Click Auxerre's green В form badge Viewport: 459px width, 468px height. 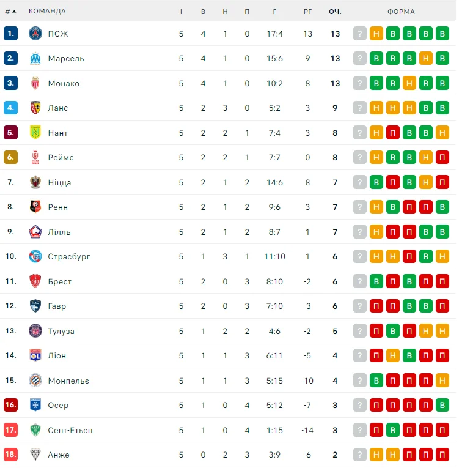tap(442, 405)
